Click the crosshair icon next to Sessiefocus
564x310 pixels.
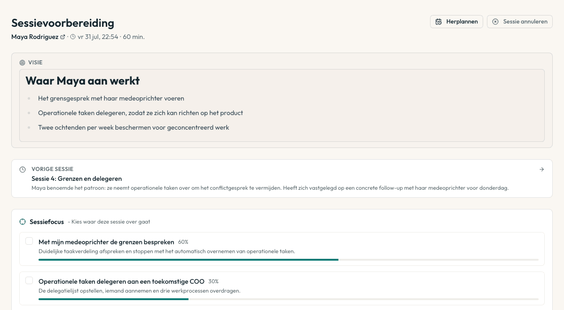pyautogui.click(x=23, y=222)
